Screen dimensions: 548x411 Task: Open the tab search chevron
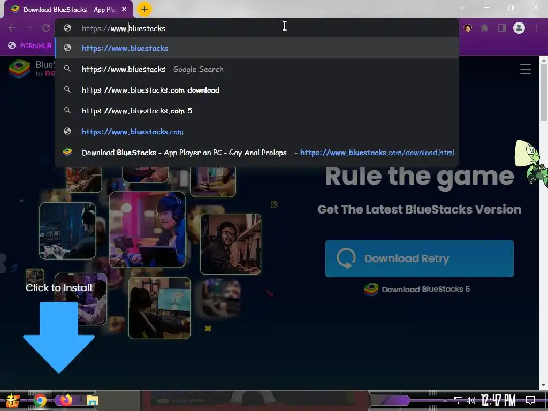click(462, 7)
